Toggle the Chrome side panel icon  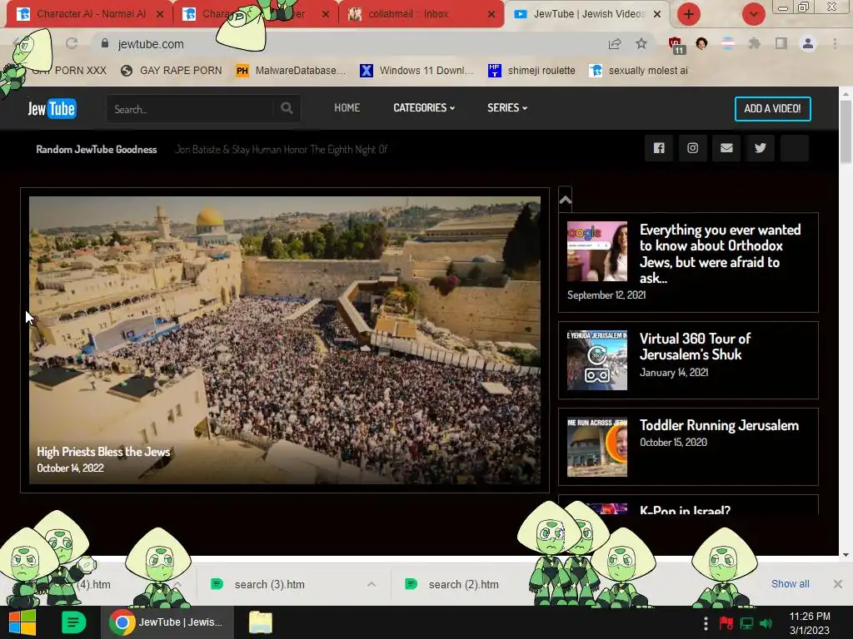coord(781,43)
